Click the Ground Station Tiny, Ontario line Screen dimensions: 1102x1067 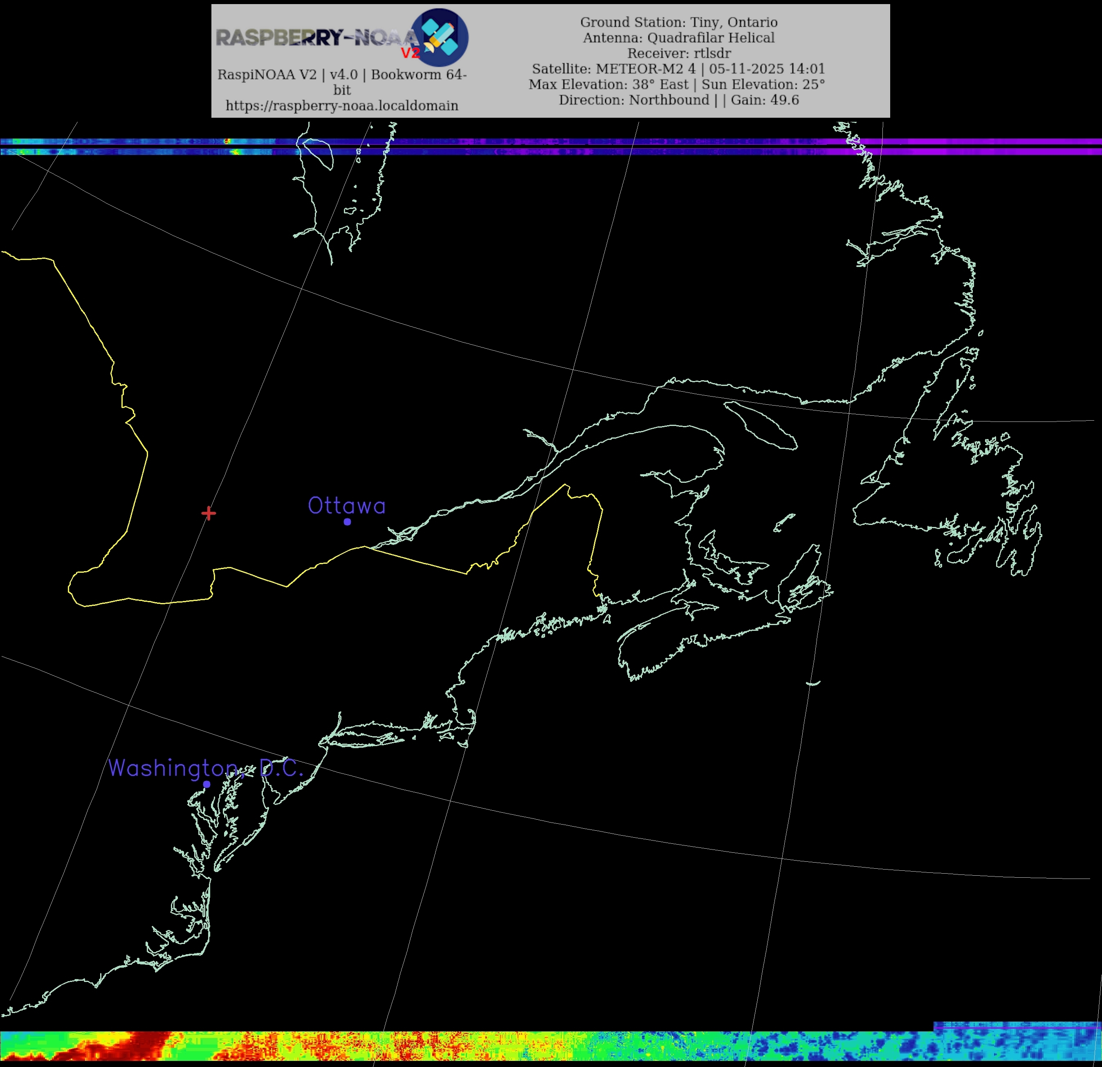[x=679, y=22]
